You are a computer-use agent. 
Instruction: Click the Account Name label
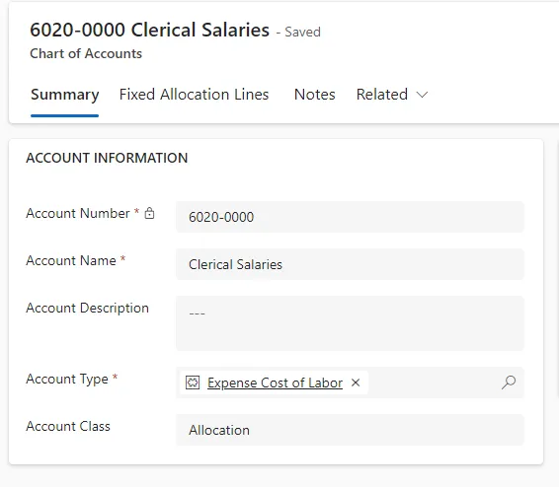71,260
